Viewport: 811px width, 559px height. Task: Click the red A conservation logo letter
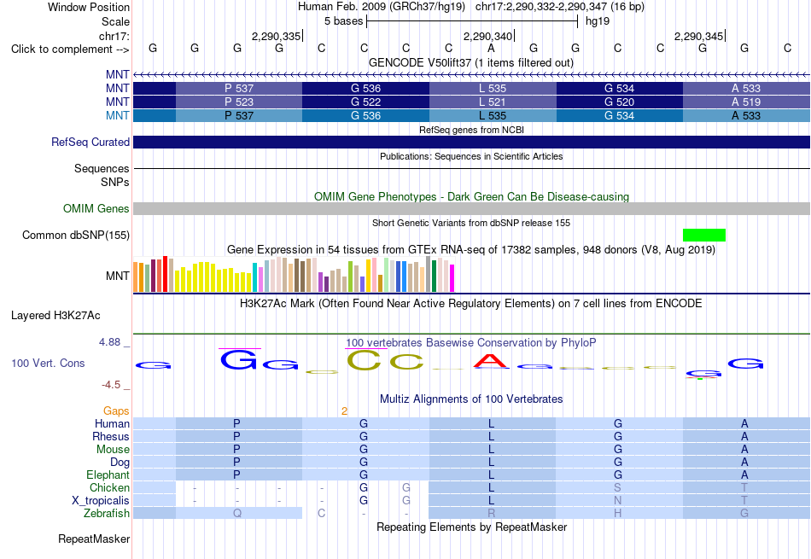(x=491, y=361)
